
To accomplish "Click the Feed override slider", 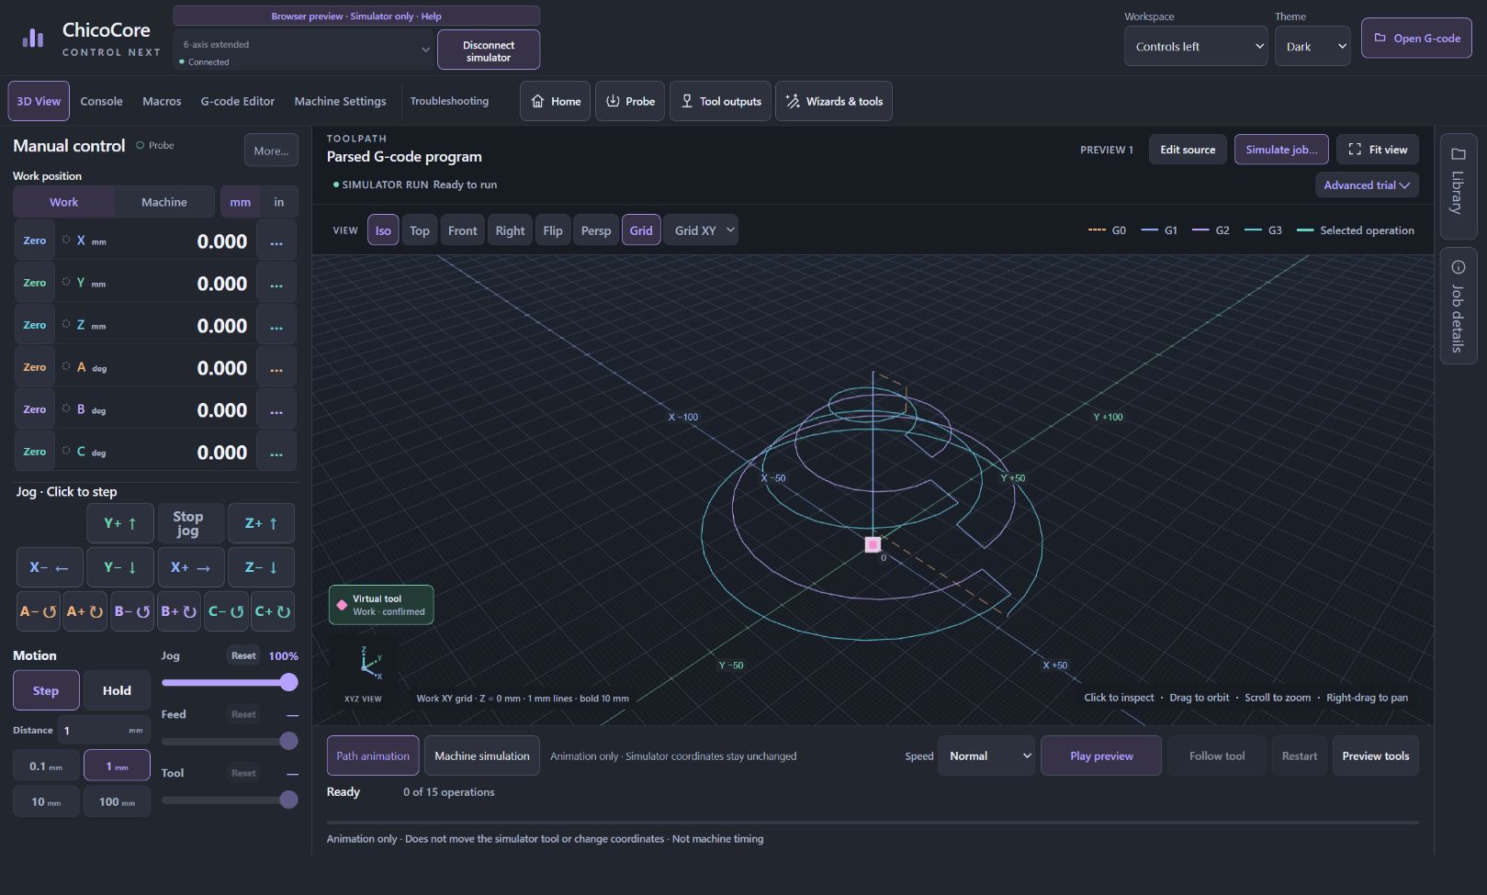I will pyautogui.click(x=230, y=741).
